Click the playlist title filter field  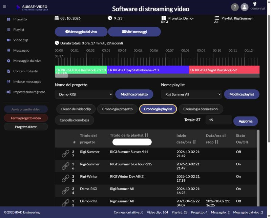(132, 142)
